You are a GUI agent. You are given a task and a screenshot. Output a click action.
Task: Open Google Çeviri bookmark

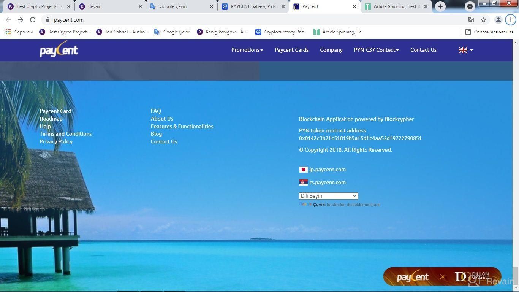172,32
